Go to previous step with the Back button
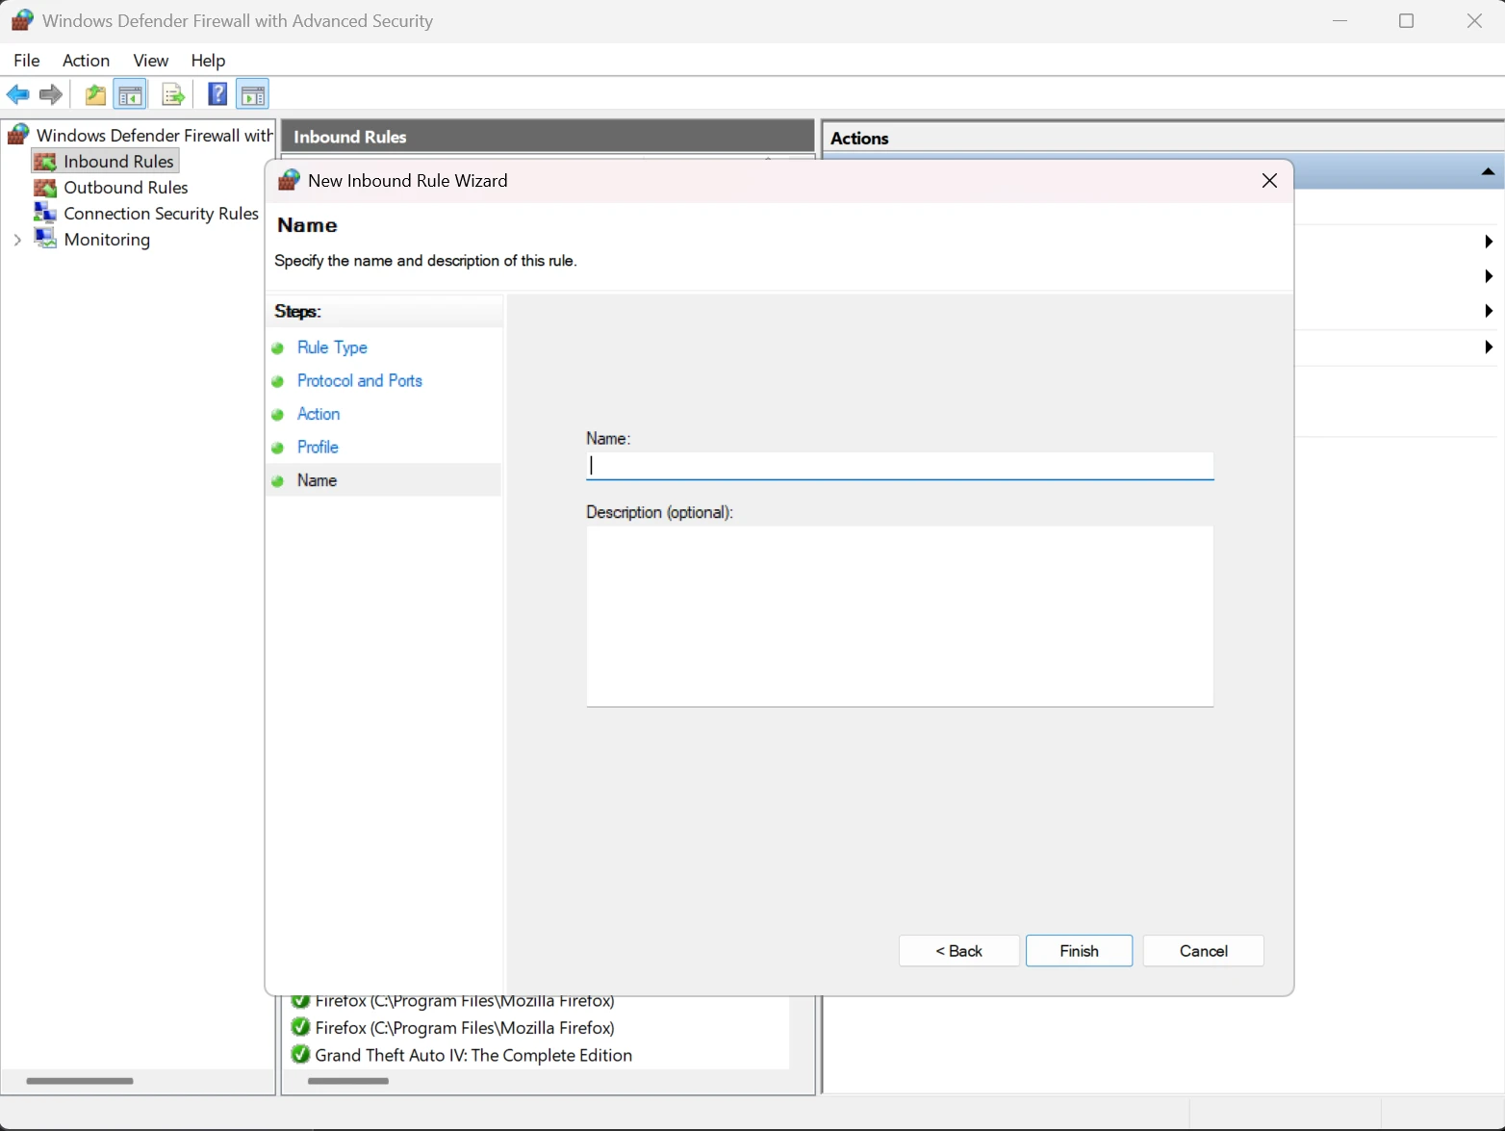 (x=958, y=951)
